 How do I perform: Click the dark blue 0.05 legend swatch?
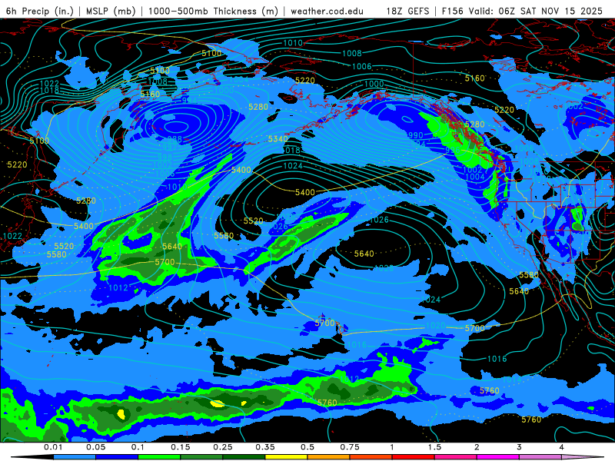coord(117,457)
